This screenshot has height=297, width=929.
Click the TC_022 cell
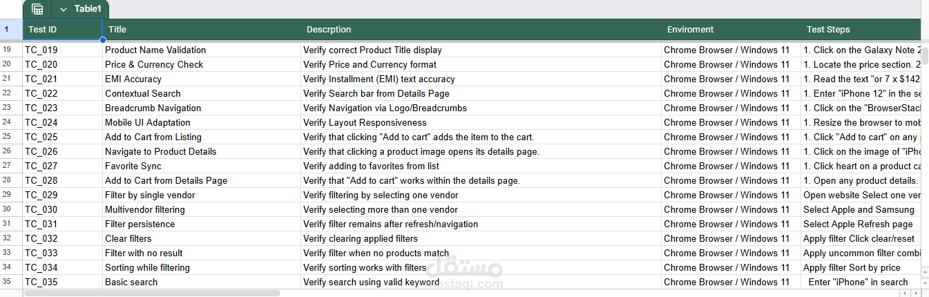tap(62, 93)
